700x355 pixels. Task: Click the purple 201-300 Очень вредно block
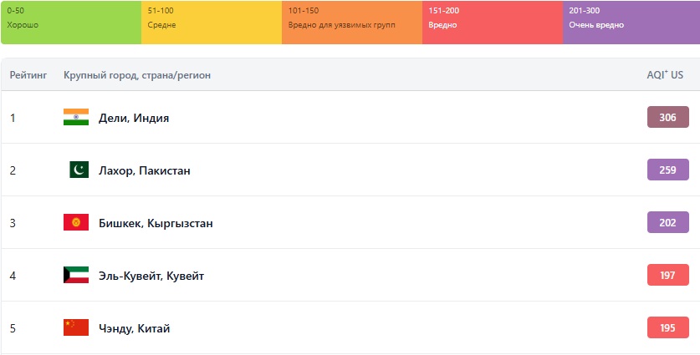click(x=631, y=22)
